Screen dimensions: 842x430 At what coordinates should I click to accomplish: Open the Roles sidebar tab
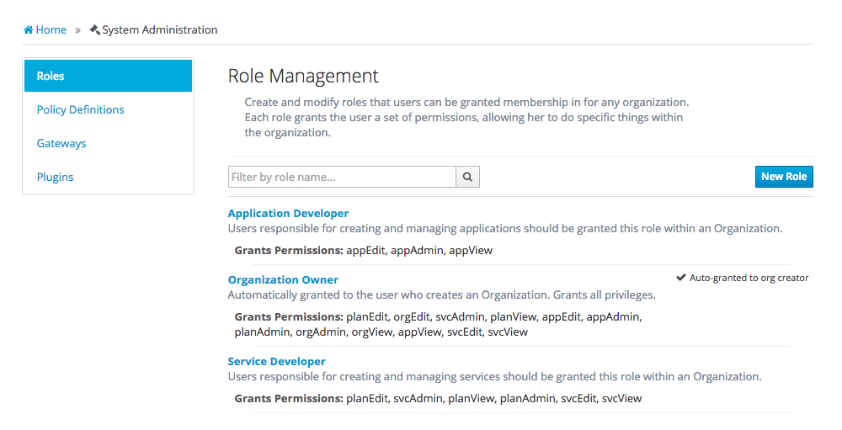coord(108,76)
